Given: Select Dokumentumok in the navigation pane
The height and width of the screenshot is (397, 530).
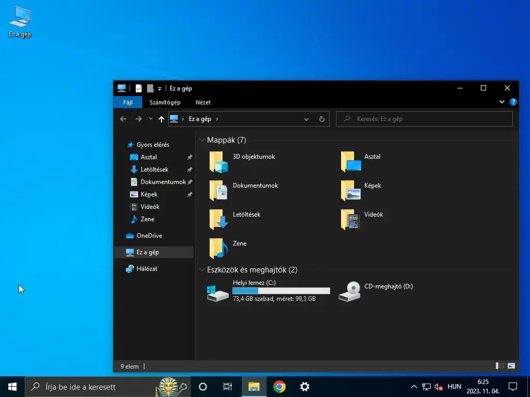Looking at the screenshot, I should click(x=163, y=182).
